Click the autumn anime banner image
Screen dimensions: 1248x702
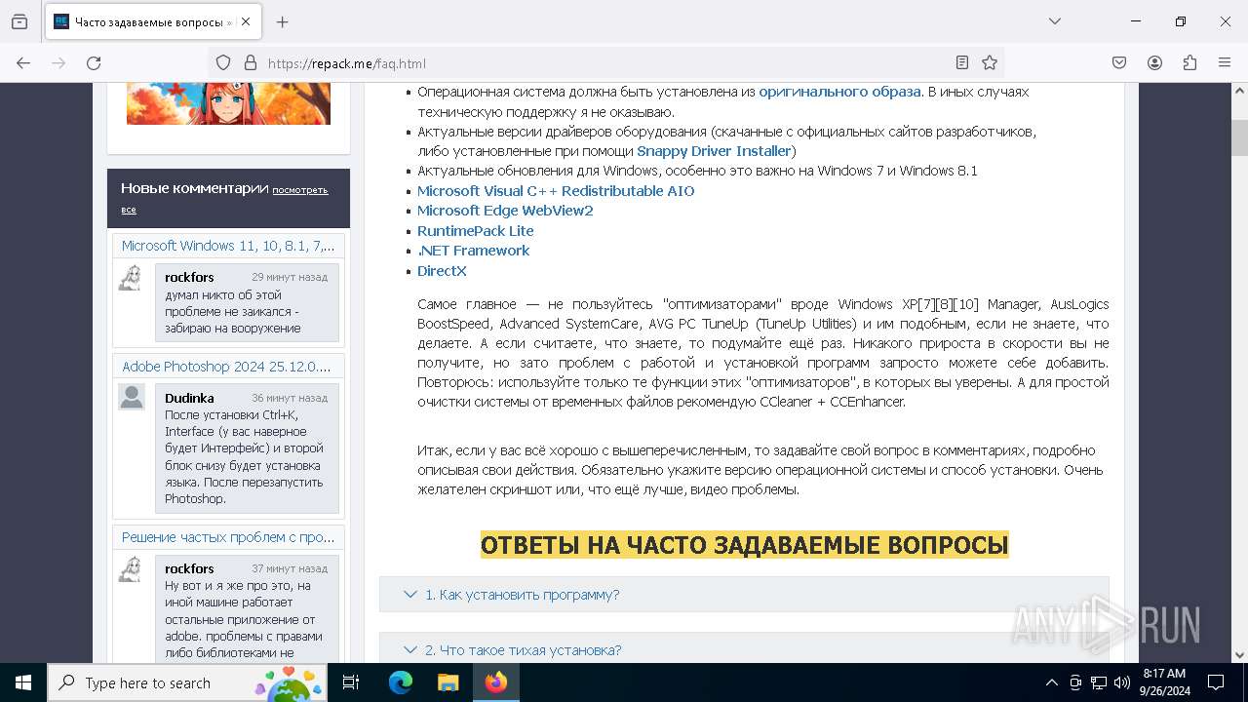point(228,103)
